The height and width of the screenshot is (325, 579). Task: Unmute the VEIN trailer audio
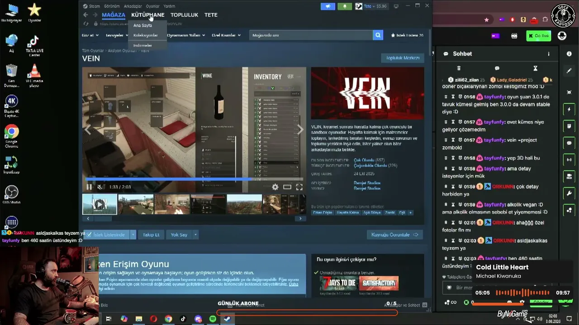[101, 187]
